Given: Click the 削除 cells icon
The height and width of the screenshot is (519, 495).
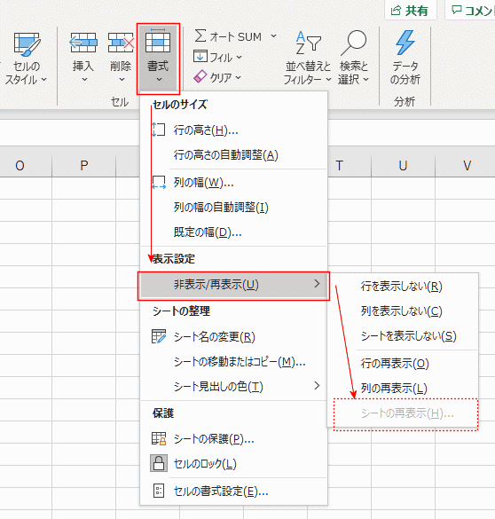Looking at the screenshot, I should [x=121, y=43].
